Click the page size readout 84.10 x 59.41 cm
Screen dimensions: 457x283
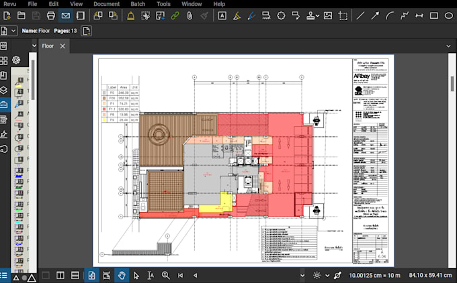coord(430,275)
